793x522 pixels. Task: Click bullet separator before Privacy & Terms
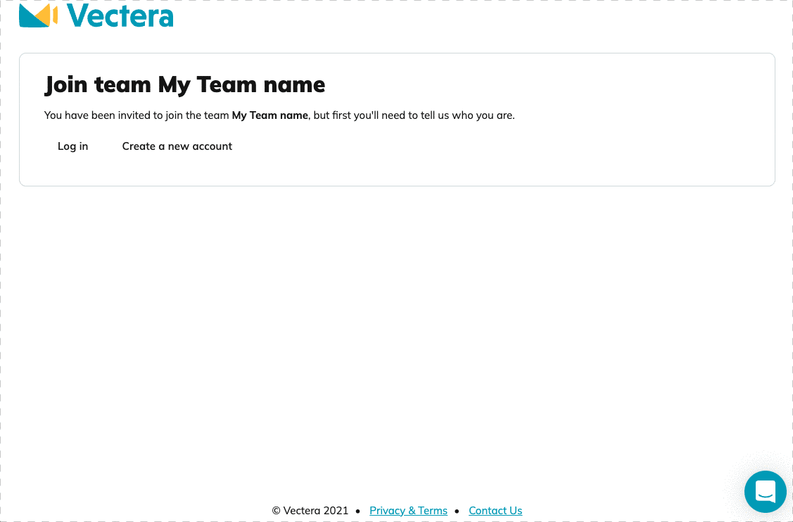click(x=358, y=511)
